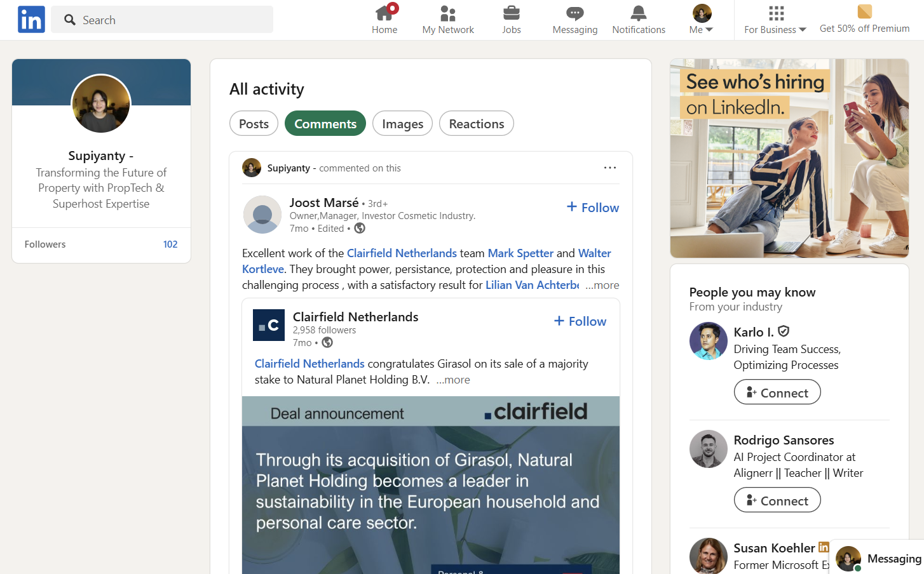
Task: Open the Lilian Van Achterberg mention
Action: click(533, 285)
